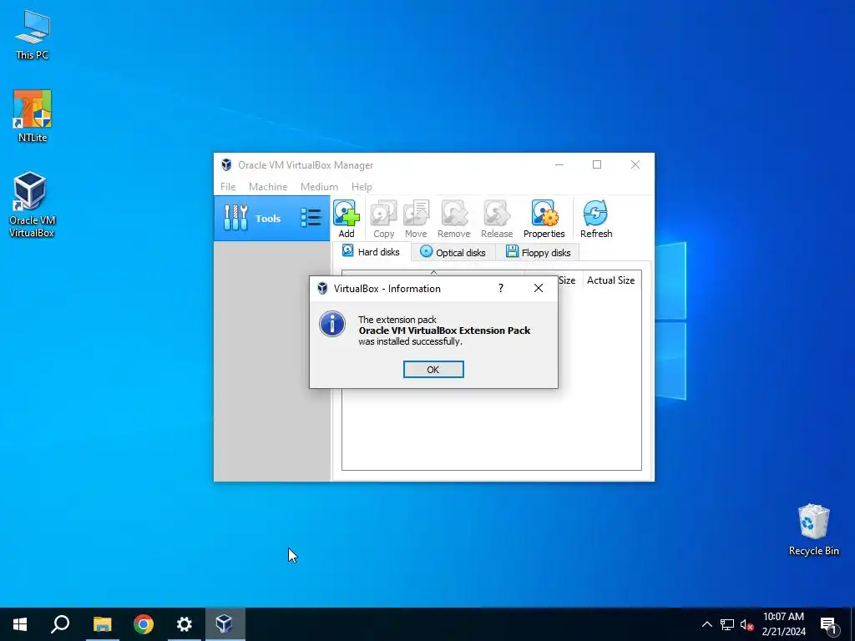
Task: Open the Machine menu
Action: click(268, 186)
